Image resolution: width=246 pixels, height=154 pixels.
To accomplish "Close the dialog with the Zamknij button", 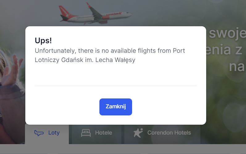I will point(116,107).
